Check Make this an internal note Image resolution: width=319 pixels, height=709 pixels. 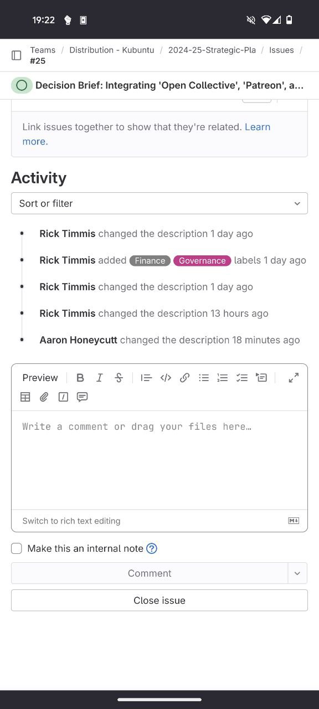pos(17,548)
